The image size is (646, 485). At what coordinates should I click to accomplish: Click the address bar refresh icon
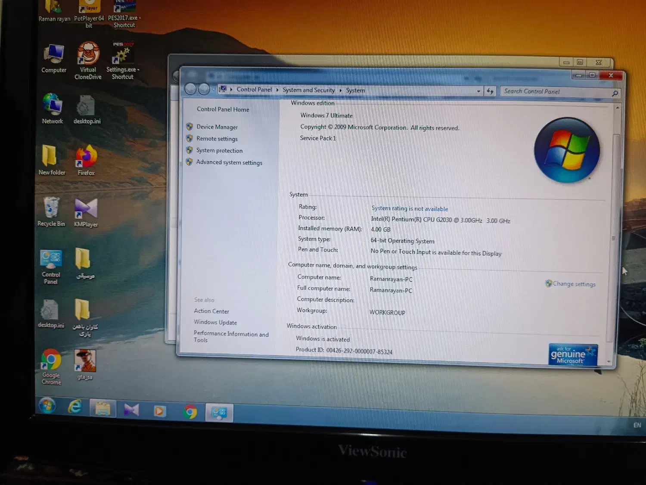490,91
